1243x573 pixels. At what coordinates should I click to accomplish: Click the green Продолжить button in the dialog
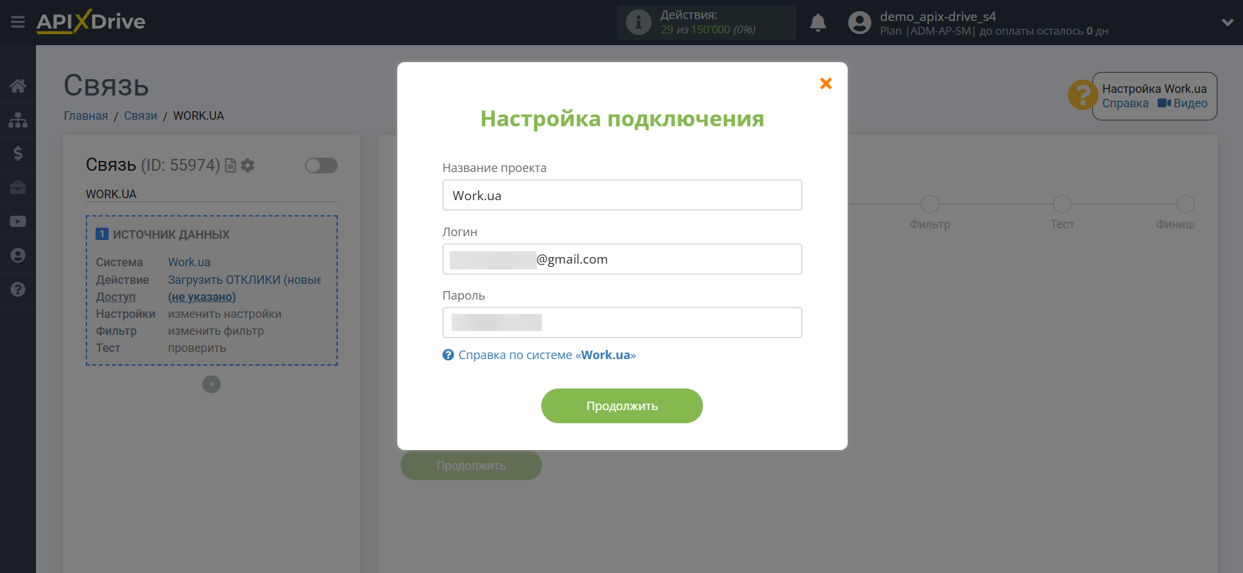click(621, 406)
